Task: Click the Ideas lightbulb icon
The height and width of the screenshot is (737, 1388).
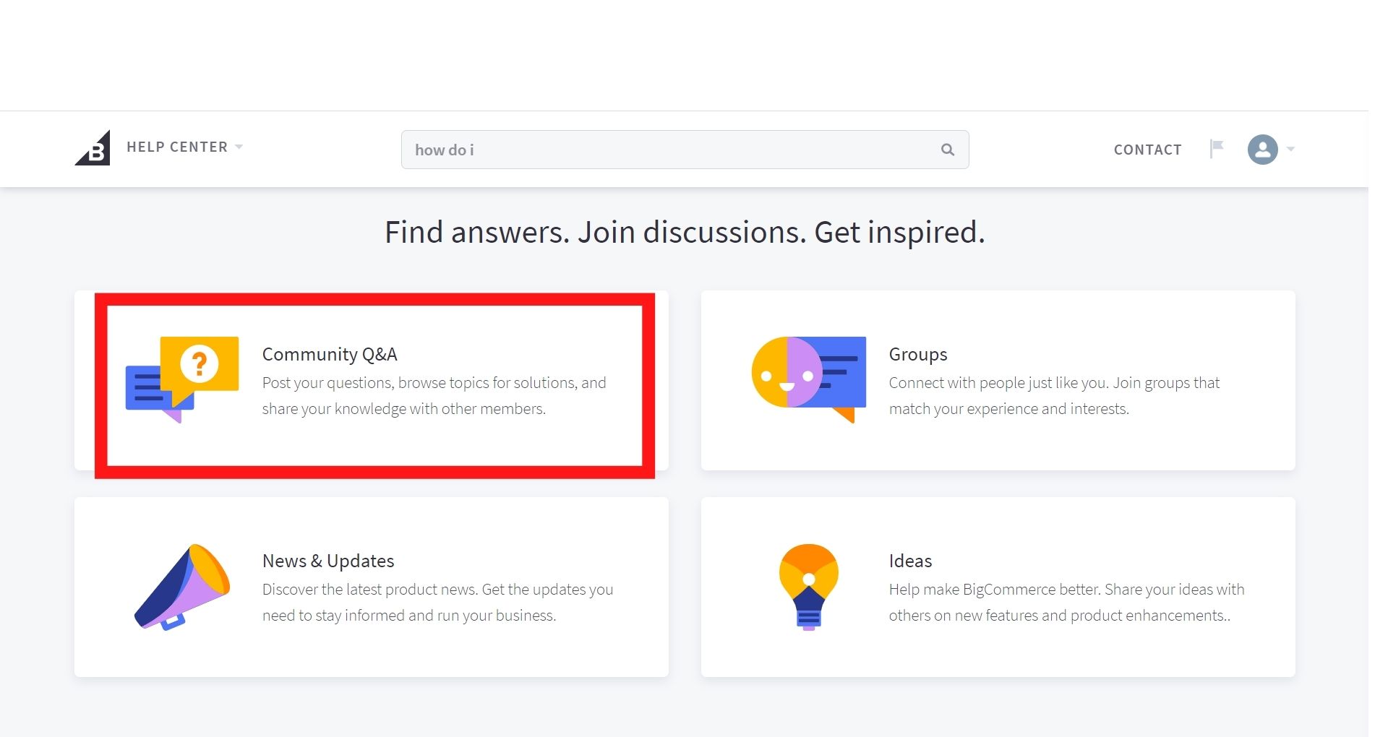Action: click(x=808, y=587)
